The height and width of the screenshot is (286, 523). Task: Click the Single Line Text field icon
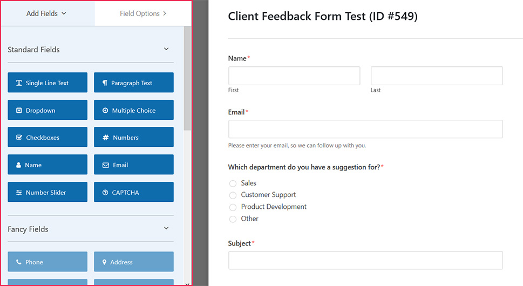click(19, 83)
